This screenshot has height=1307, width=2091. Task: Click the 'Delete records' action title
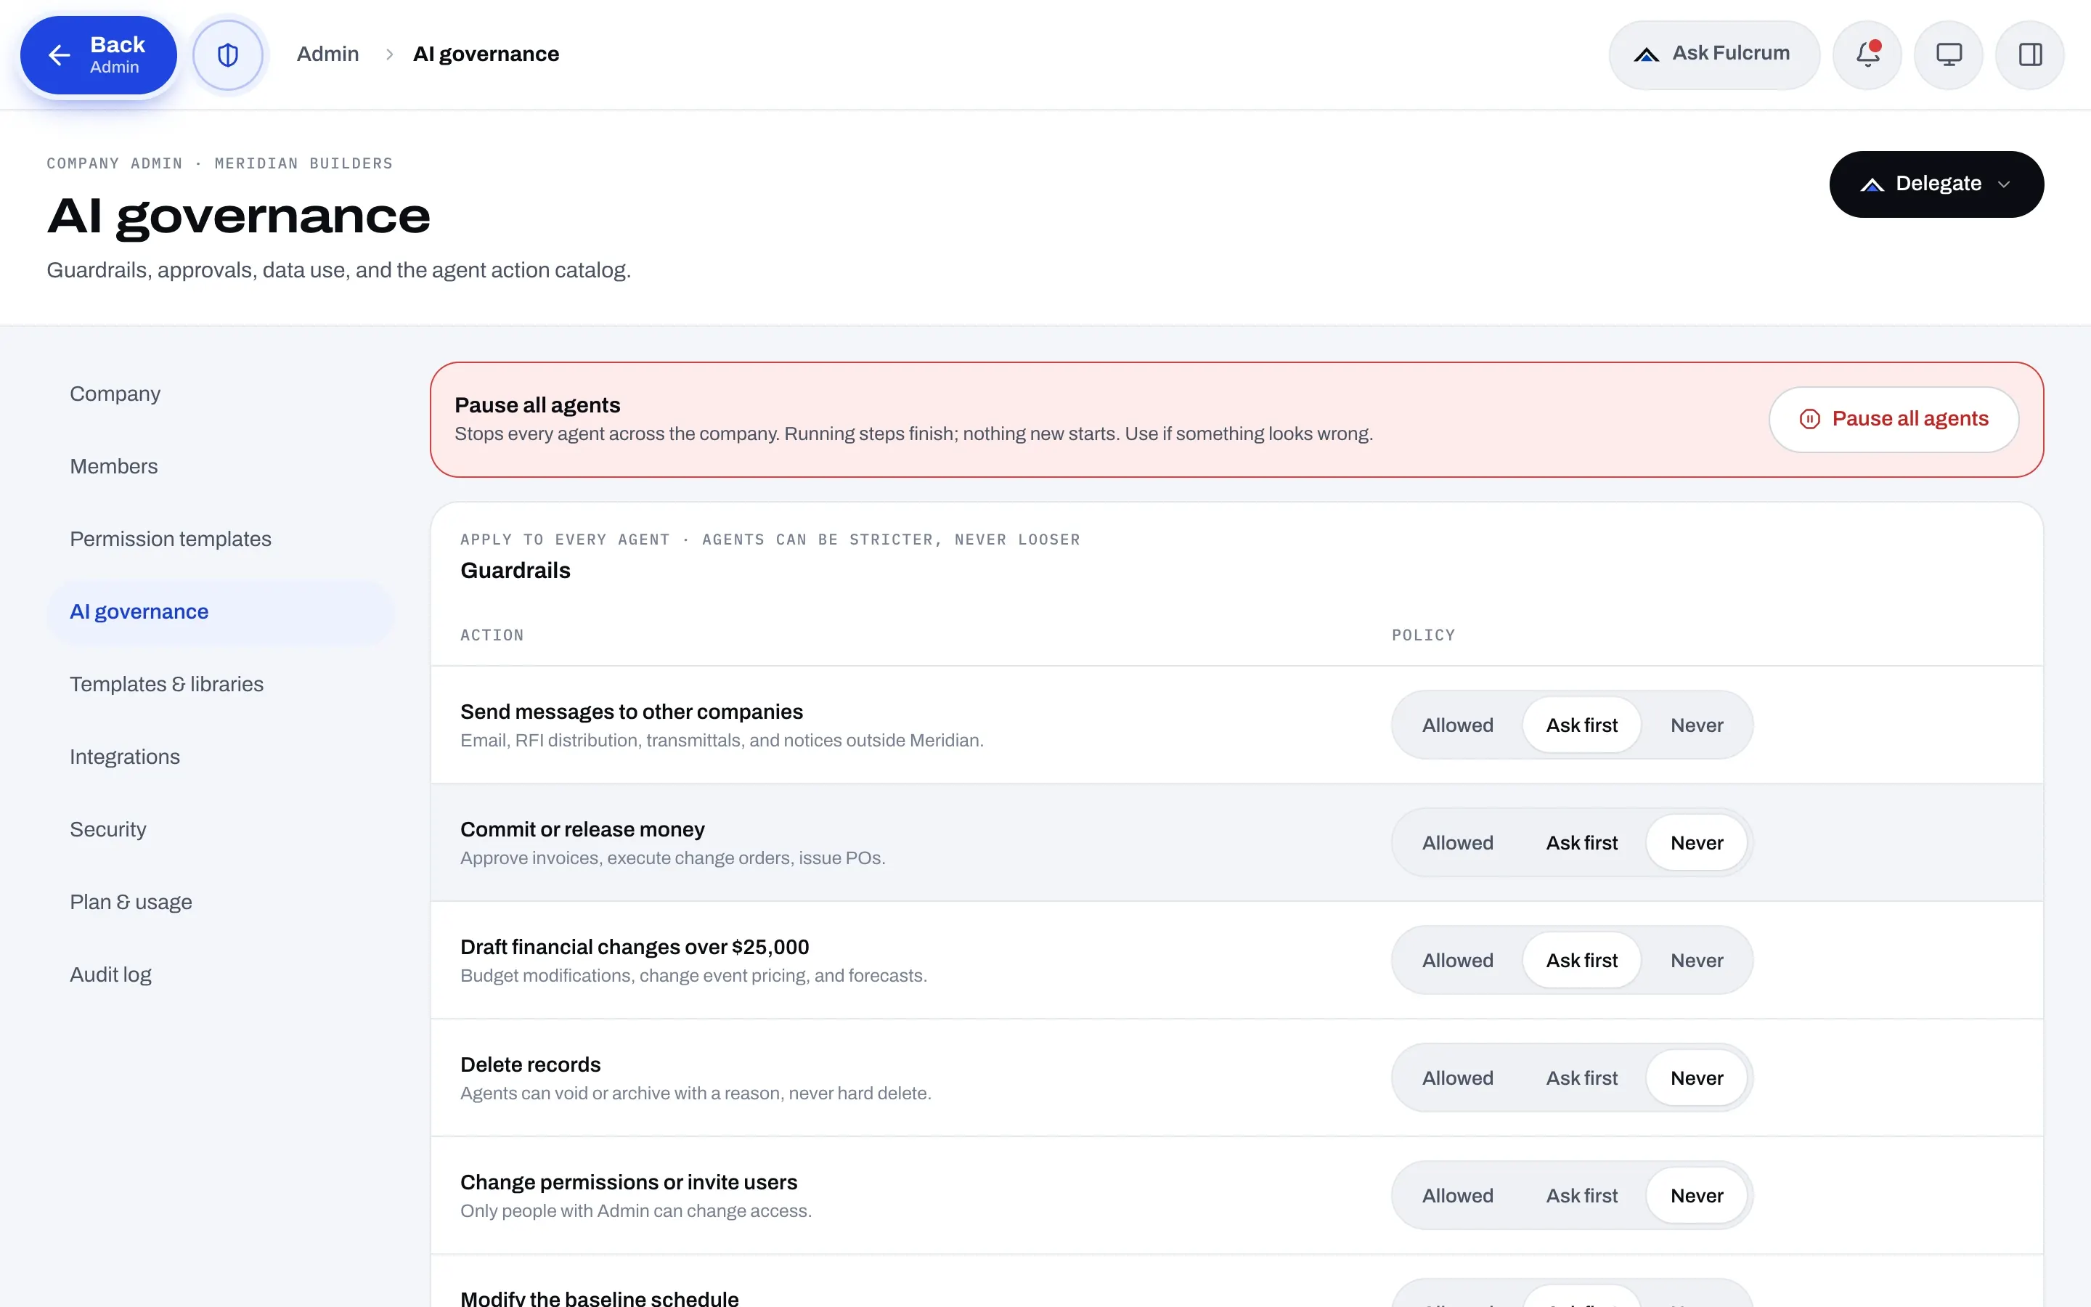pos(531,1065)
